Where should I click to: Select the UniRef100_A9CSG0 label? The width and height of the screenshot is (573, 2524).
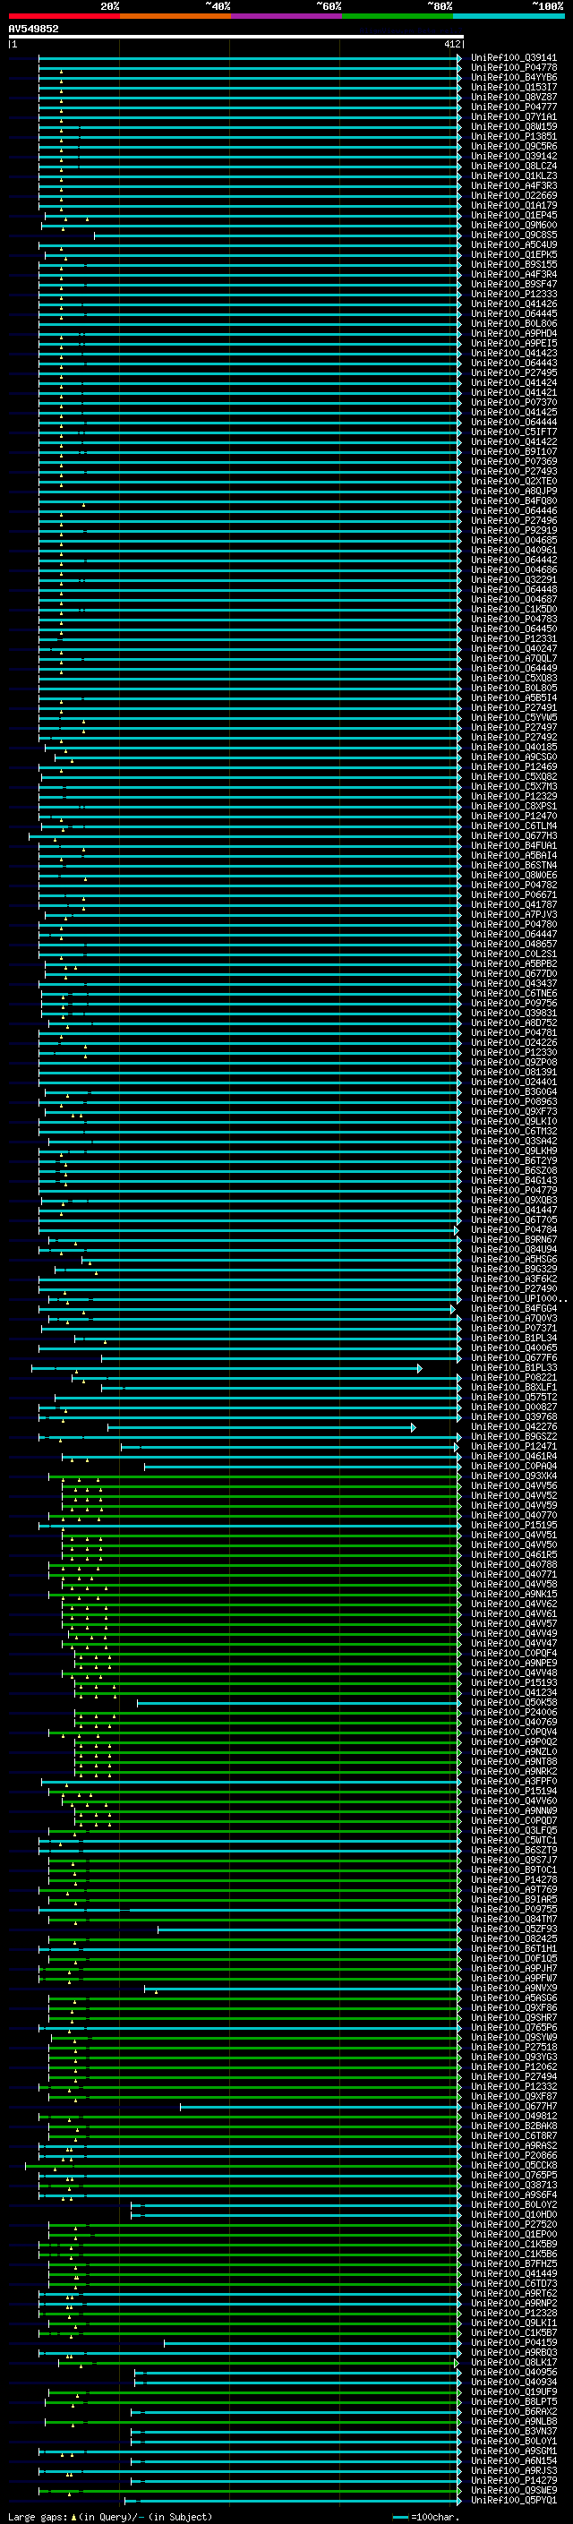pos(513,757)
